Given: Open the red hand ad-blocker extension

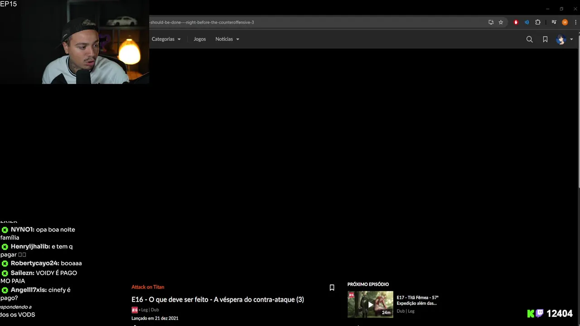Looking at the screenshot, I should click(x=516, y=22).
